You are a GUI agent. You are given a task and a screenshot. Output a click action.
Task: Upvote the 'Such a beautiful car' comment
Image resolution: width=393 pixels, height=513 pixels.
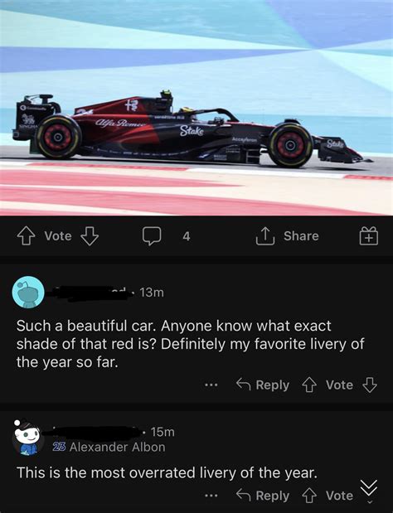pyautogui.click(x=309, y=385)
